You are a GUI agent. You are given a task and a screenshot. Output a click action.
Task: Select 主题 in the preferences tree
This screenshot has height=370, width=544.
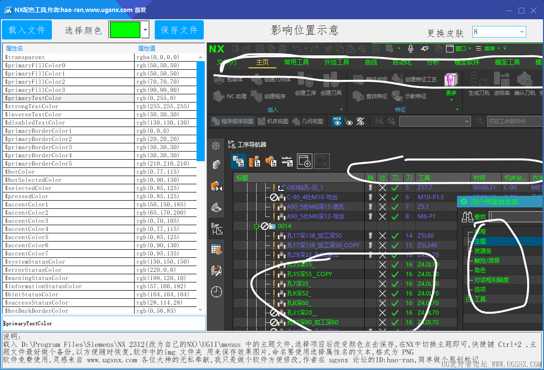480,242
